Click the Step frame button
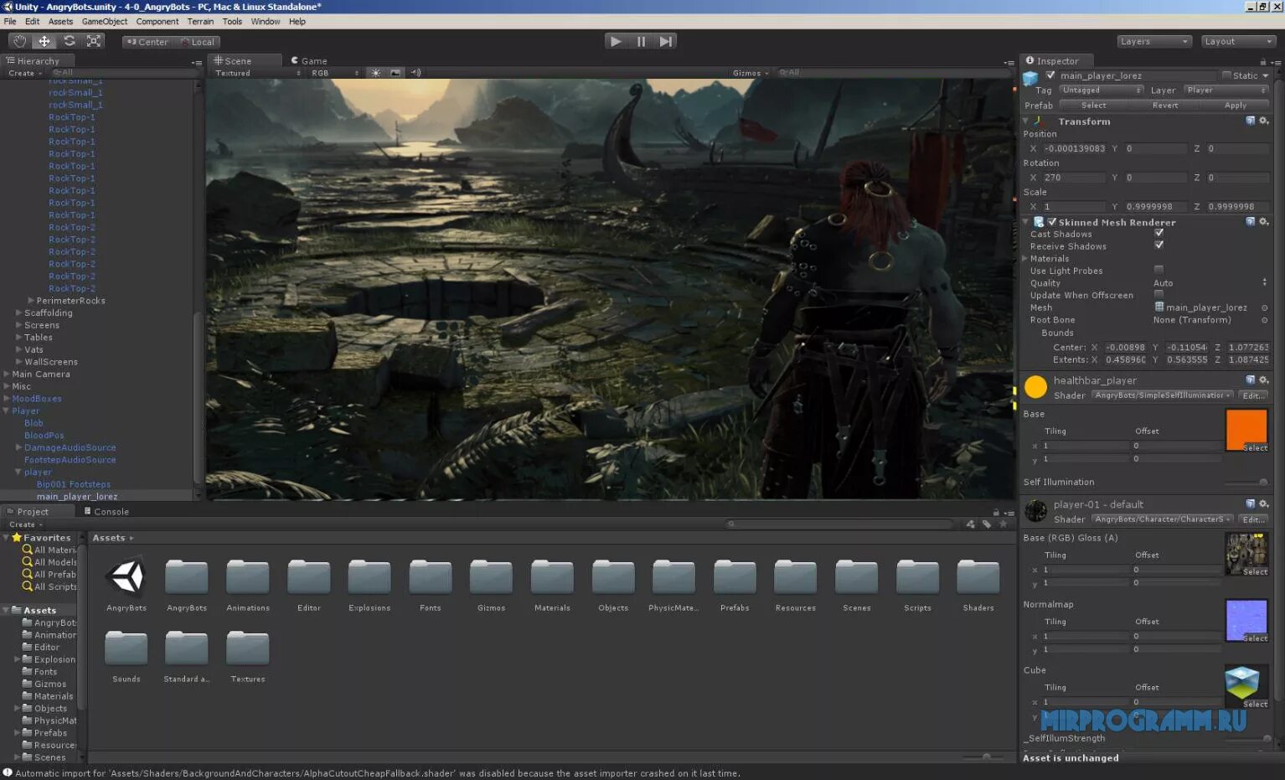Viewport: 1285px width, 780px height. pyautogui.click(x=666, y=41)
